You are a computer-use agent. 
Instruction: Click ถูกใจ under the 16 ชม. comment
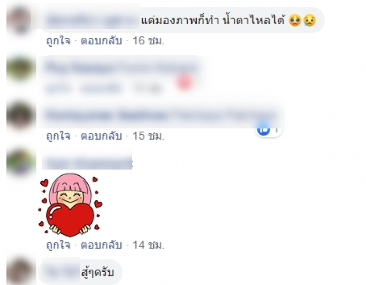pyautogui.click(x=59, y=41)
